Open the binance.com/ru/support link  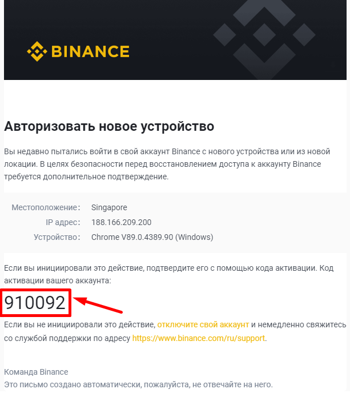(x=199, y=338)
